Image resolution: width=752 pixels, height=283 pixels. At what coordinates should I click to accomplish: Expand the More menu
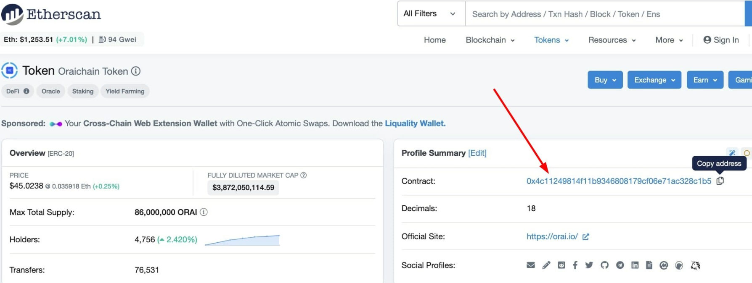pos(669,40)
